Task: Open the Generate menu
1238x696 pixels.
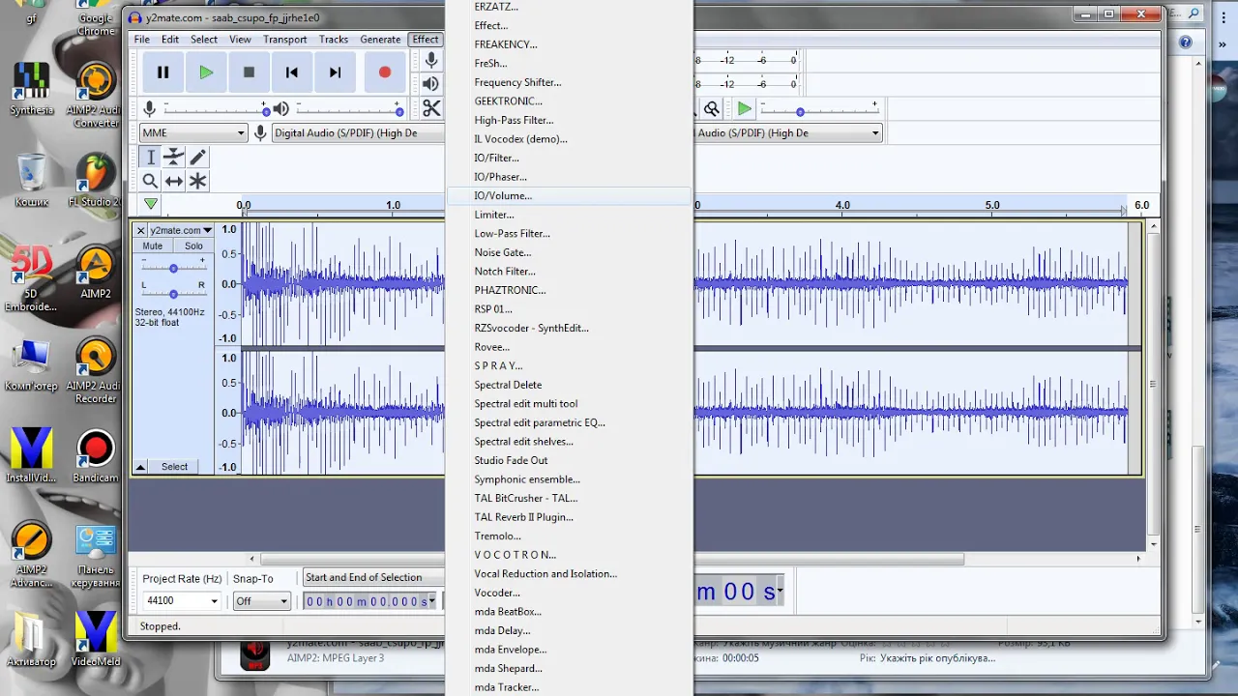Action: click(380, 40)
